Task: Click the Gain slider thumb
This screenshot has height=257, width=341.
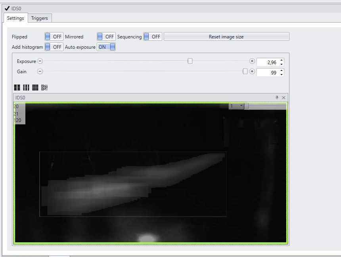Action: (245, 71)
